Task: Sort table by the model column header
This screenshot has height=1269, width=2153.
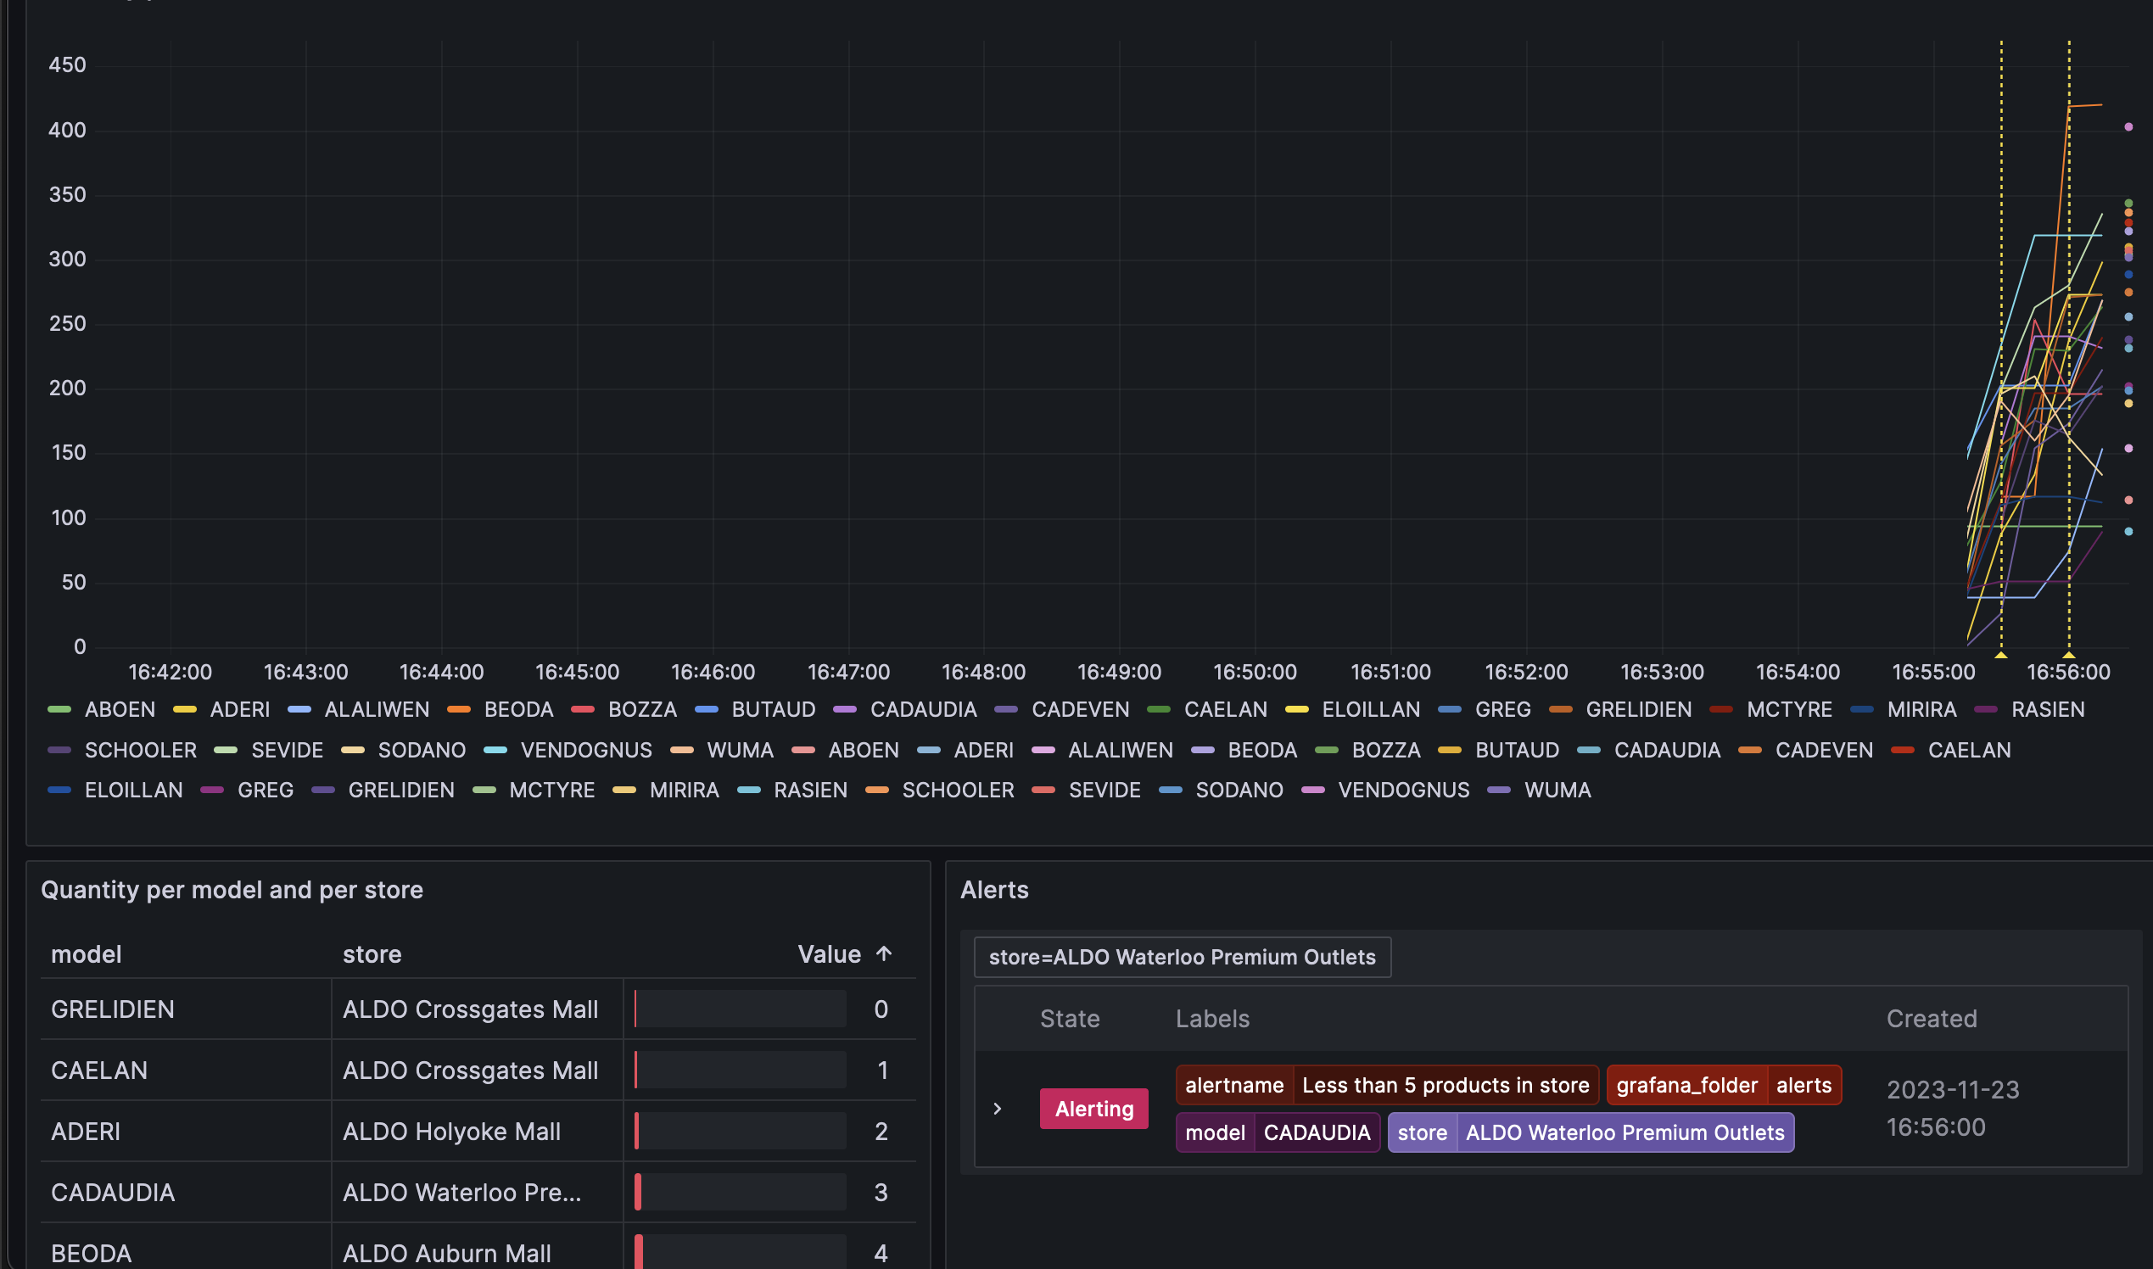Action: click(x=86, y=954)
